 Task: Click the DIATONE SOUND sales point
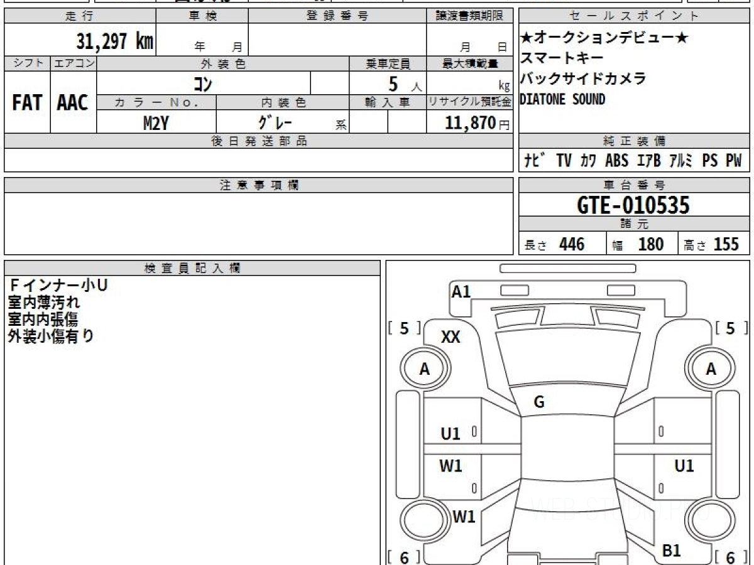click(x=562, y=99)
